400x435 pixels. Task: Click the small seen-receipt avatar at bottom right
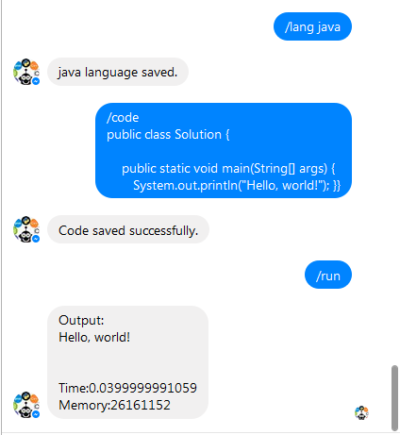pos(361,412)
